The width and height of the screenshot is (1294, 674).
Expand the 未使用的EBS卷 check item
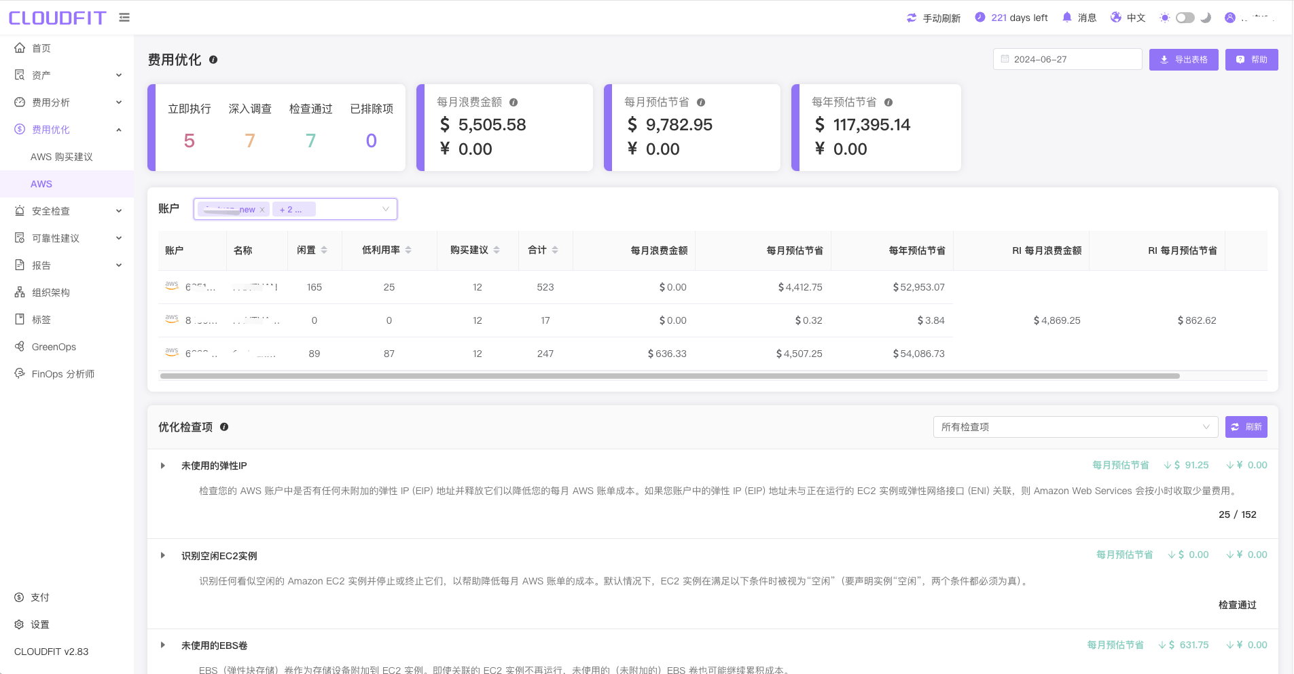(x=163, y=645)
